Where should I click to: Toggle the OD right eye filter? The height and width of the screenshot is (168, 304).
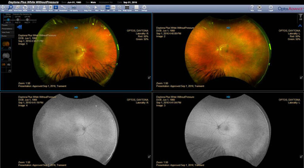[x=108, y=8]
